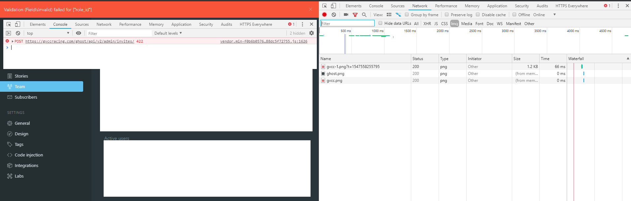631x201 pixels.
Task: Open the Online throttling dropdown
Action: pyautogui.click(x=545, y=15)
